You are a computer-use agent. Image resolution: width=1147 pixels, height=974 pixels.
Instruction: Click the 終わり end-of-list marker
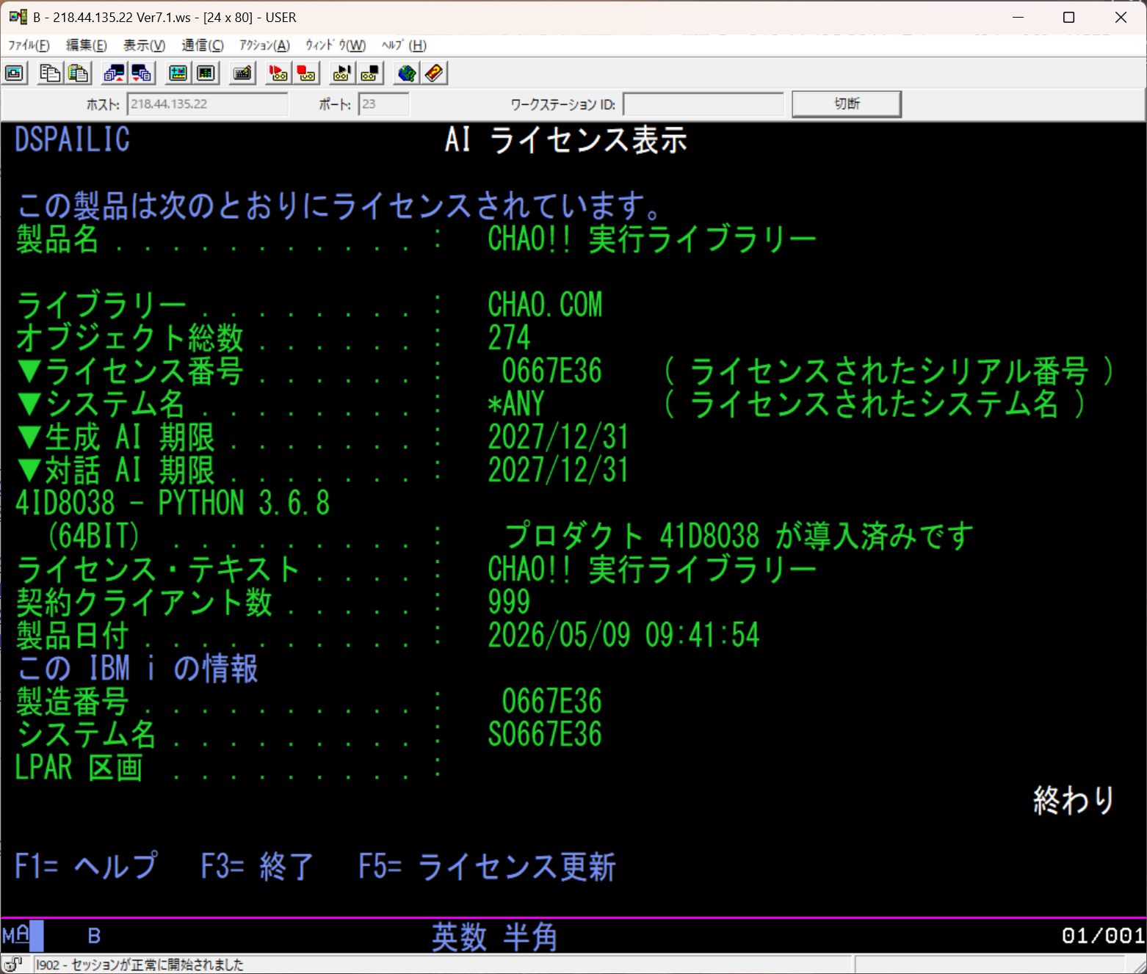(1074, 800)
